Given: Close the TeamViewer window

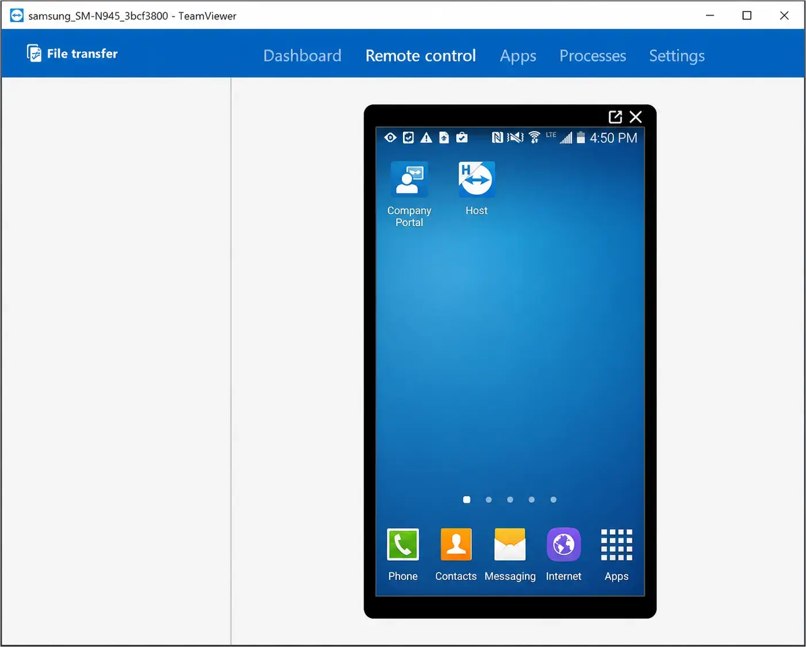Looking at the screenshot, I should (x=784, y=16).
